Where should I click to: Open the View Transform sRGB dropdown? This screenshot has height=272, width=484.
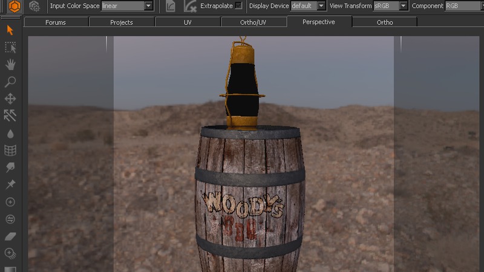390,5
